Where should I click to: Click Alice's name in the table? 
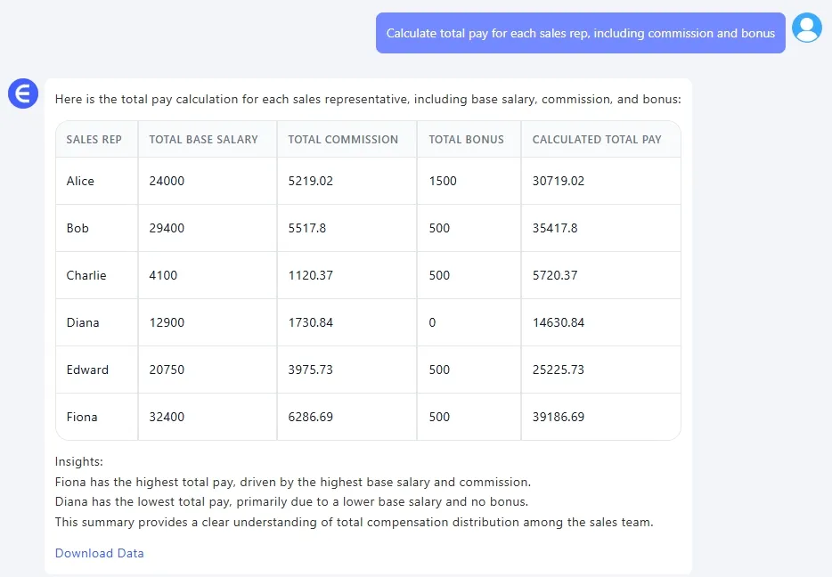coord(80,181)
